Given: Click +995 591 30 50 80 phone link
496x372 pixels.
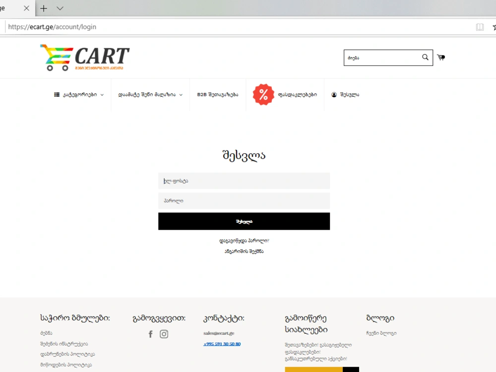Looking at the screenshot, I should 222,344.
